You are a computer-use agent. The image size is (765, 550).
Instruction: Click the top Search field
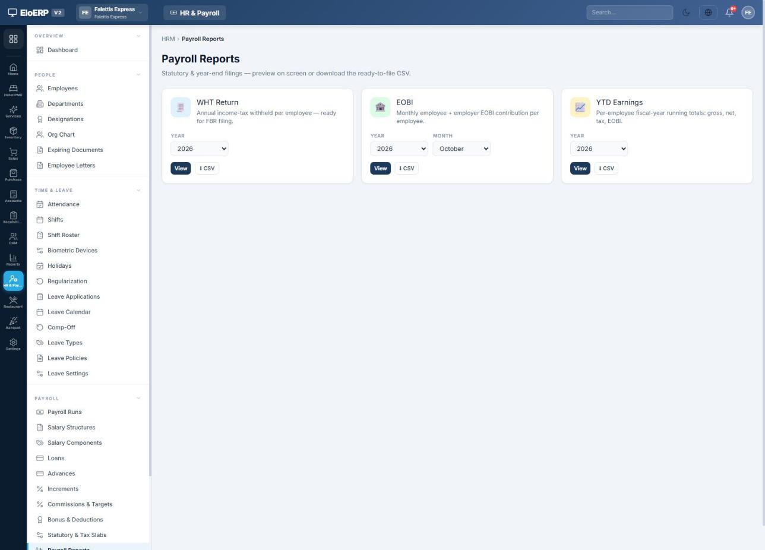pyautogui.click(x=630, y=12)
